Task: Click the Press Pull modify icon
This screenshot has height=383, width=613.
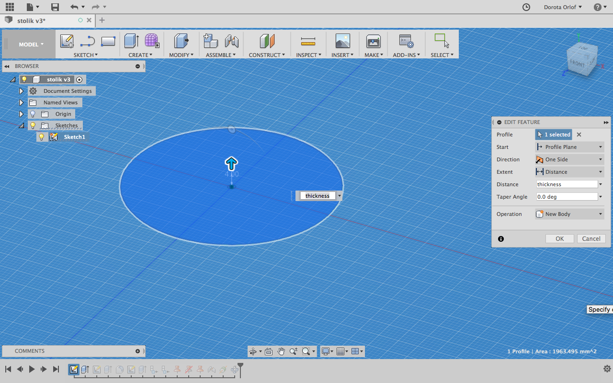Action: pyautogui.click(x=181, y=41)
